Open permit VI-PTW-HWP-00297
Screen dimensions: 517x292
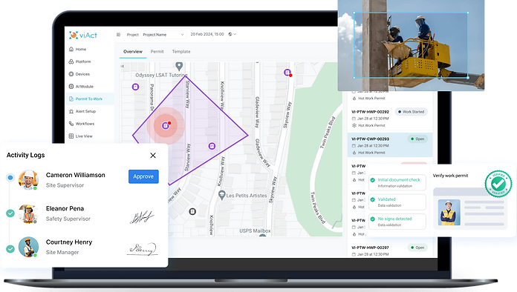tap(390, 251)
